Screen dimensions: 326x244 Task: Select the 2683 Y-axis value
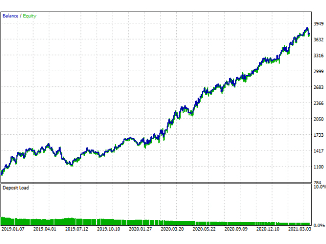(x=319, y=87)
